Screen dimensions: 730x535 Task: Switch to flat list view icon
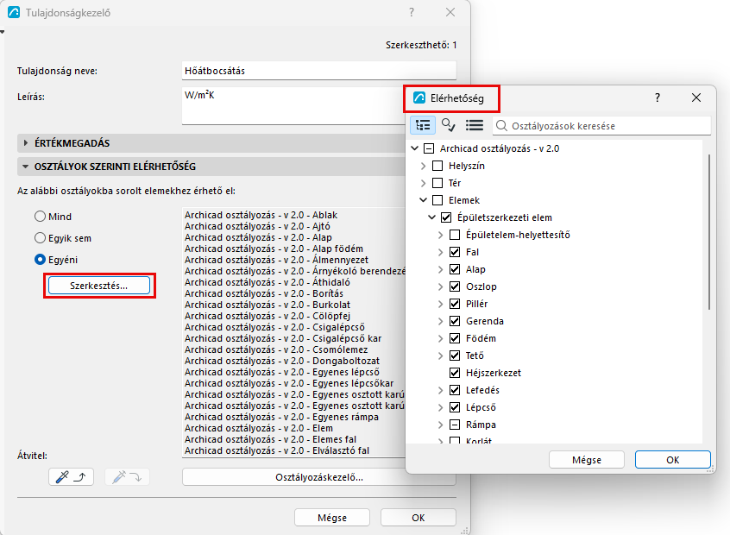[x=475, y=125]
